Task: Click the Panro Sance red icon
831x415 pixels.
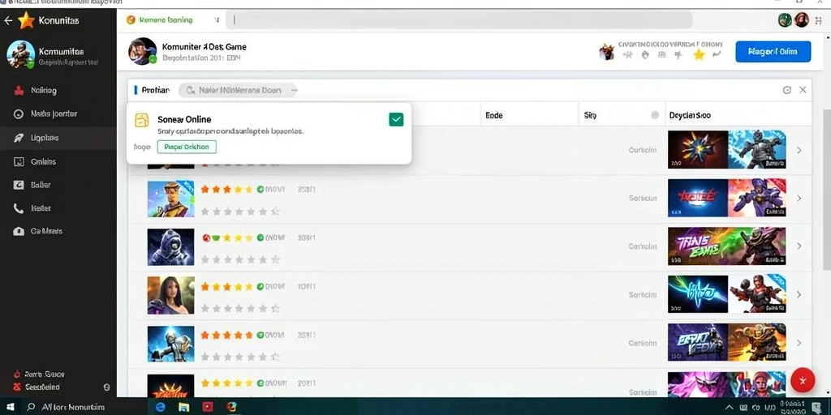Action: pyautogui.click(x=16, y=374)
